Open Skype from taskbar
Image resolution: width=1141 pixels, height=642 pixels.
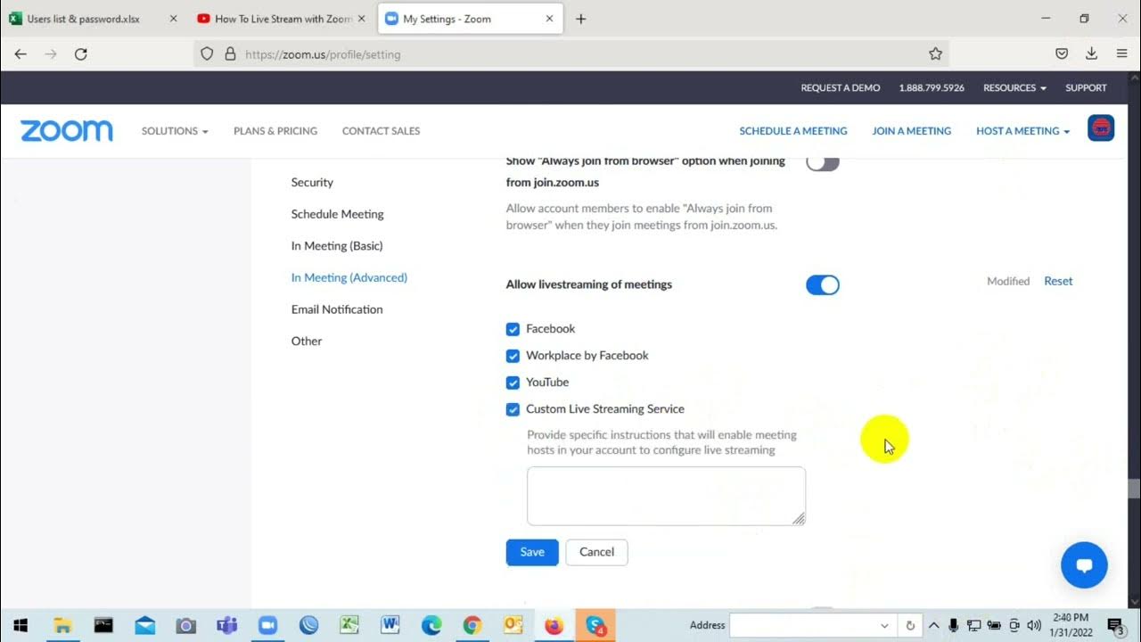(x=595, y=625)
